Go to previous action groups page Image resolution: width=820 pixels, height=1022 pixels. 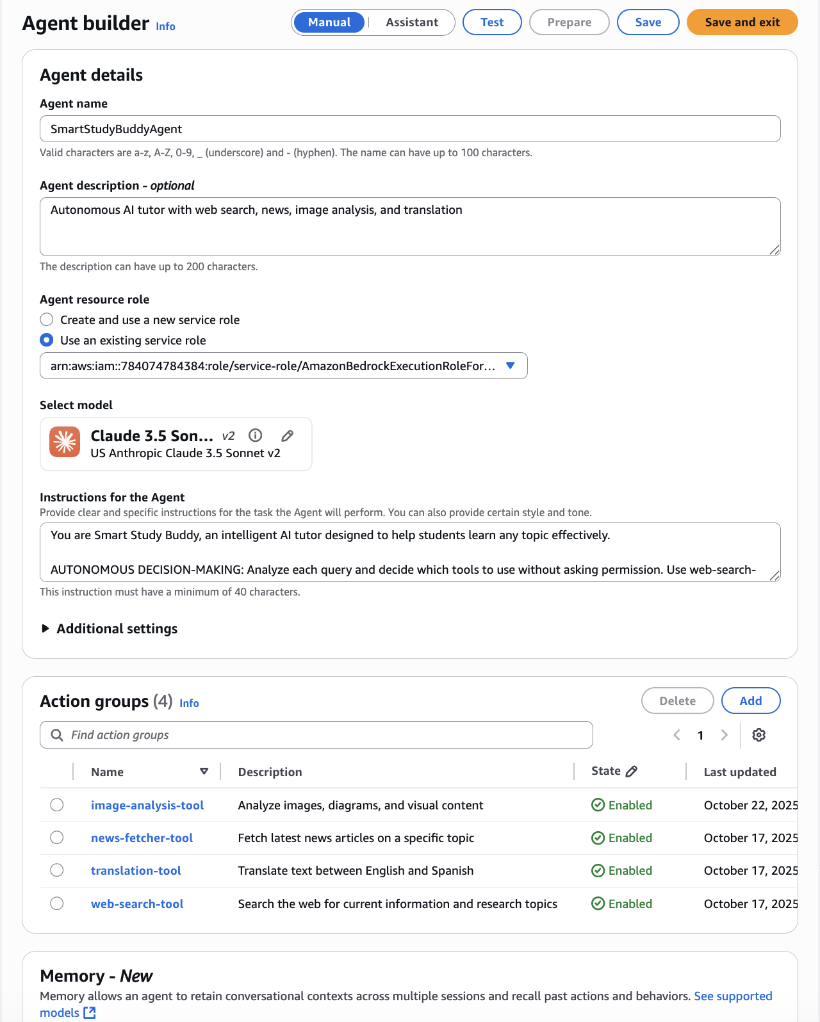(x=677, y=735)
